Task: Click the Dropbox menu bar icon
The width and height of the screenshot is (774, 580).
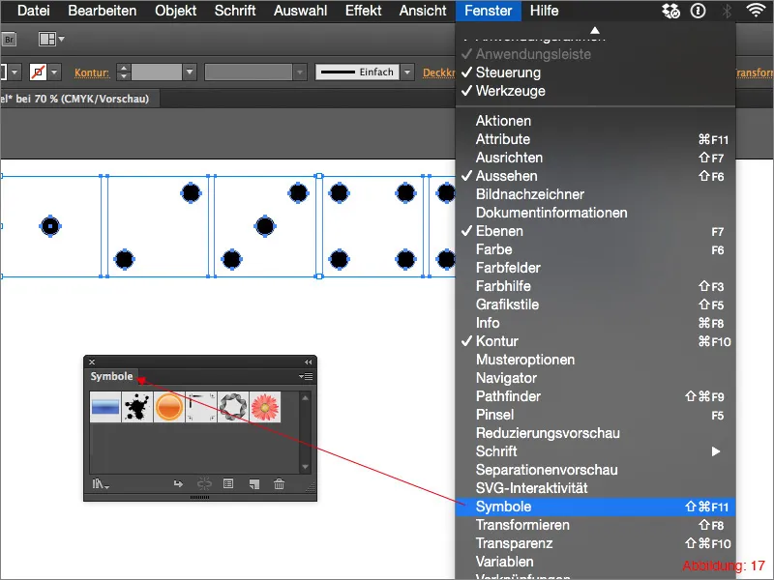Action: [670, 11]
